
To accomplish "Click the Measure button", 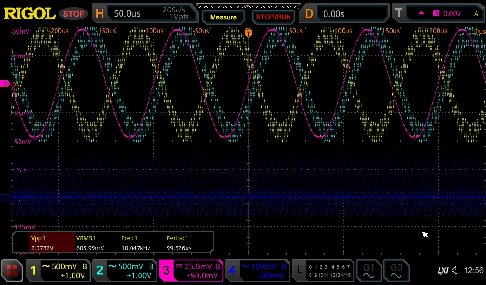I will (x=223, y=17).
